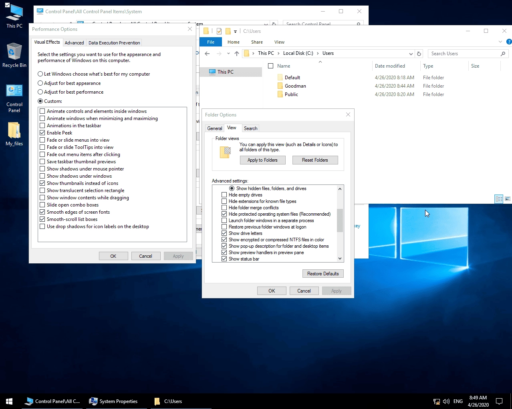The image size is (512, 409).
Task: Check Show shadows under windows
Action: [x=42, y=176]
